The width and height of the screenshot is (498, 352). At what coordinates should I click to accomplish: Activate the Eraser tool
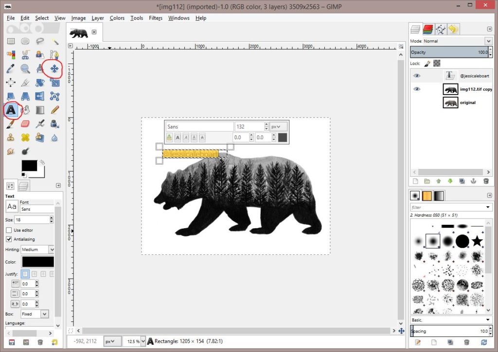pos(25,124)
